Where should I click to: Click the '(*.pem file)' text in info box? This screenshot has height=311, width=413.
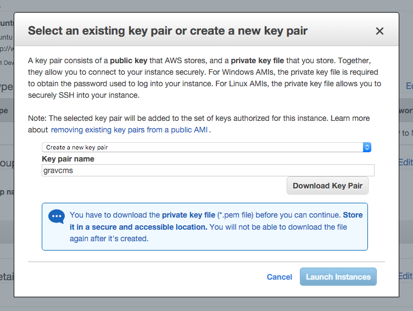(235, 215)
